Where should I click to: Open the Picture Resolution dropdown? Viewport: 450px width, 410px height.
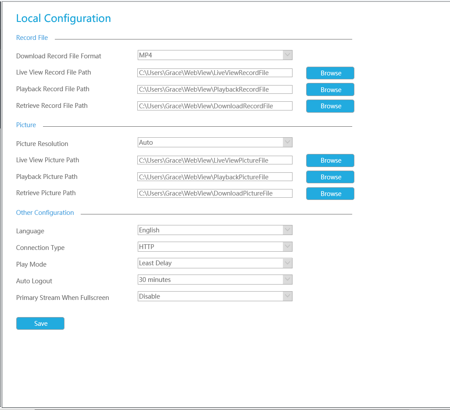(x=287, y=142)
